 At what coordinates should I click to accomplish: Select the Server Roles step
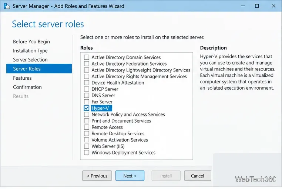(39, 69)
